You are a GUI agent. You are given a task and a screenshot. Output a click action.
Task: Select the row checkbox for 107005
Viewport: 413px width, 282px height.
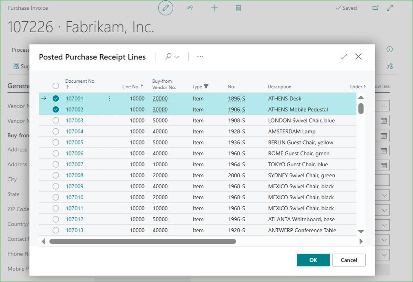coord(55,143)
